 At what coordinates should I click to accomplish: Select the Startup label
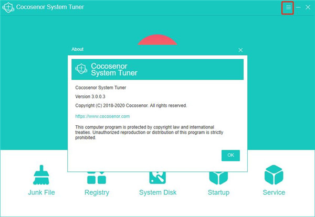pyautogui.click(x=218, y=192)
